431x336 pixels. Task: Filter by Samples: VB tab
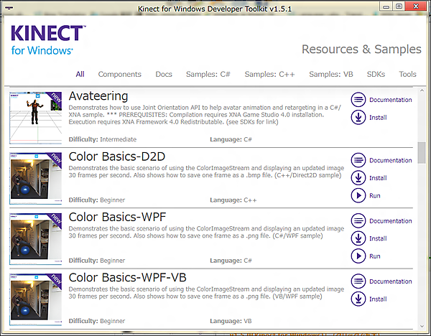(331, 74)
